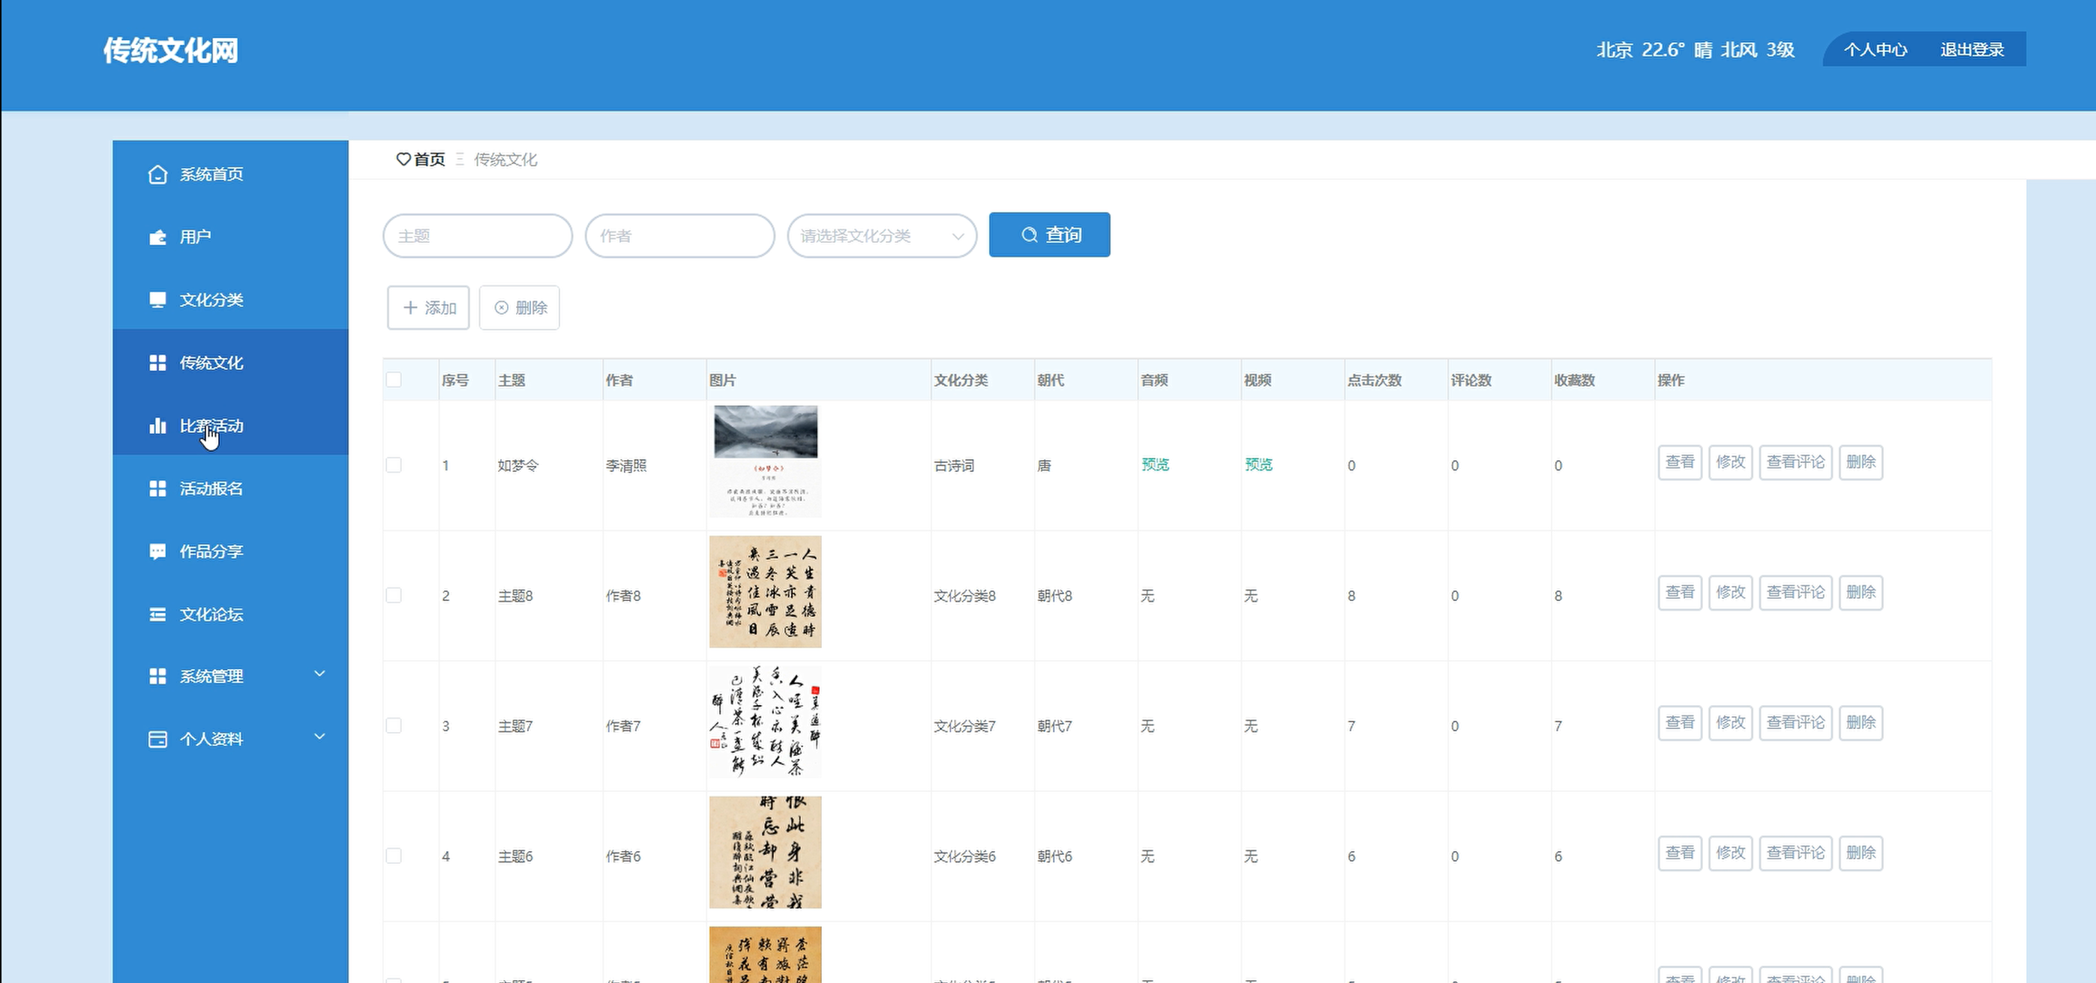Click the batch 删除 button above the table

pos(520,308)
